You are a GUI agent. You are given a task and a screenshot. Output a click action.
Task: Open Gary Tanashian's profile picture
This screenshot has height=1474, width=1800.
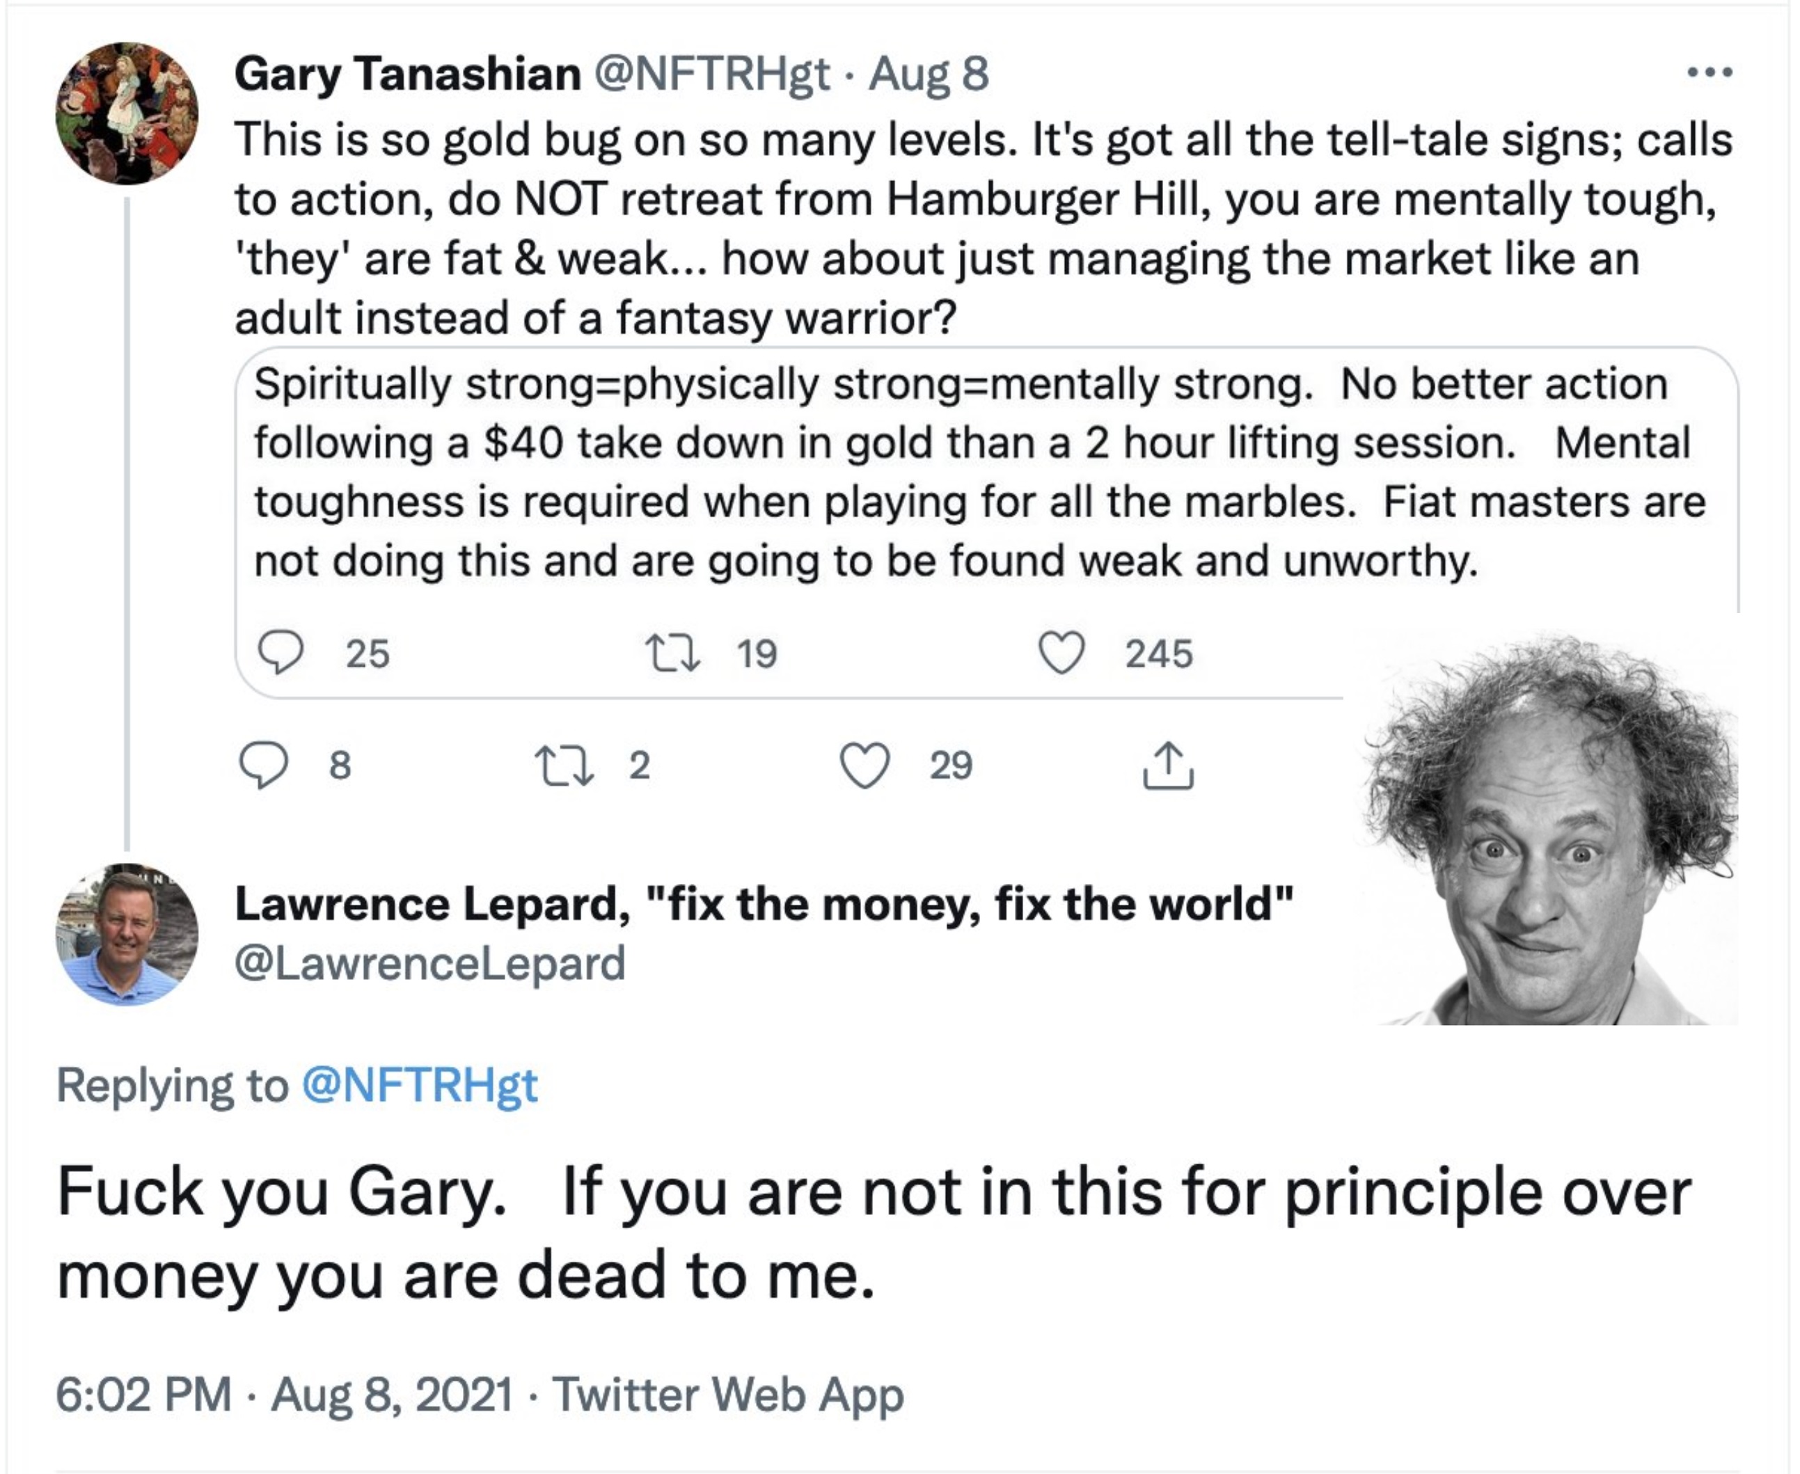pyautogui.click(x=127, y=113)
